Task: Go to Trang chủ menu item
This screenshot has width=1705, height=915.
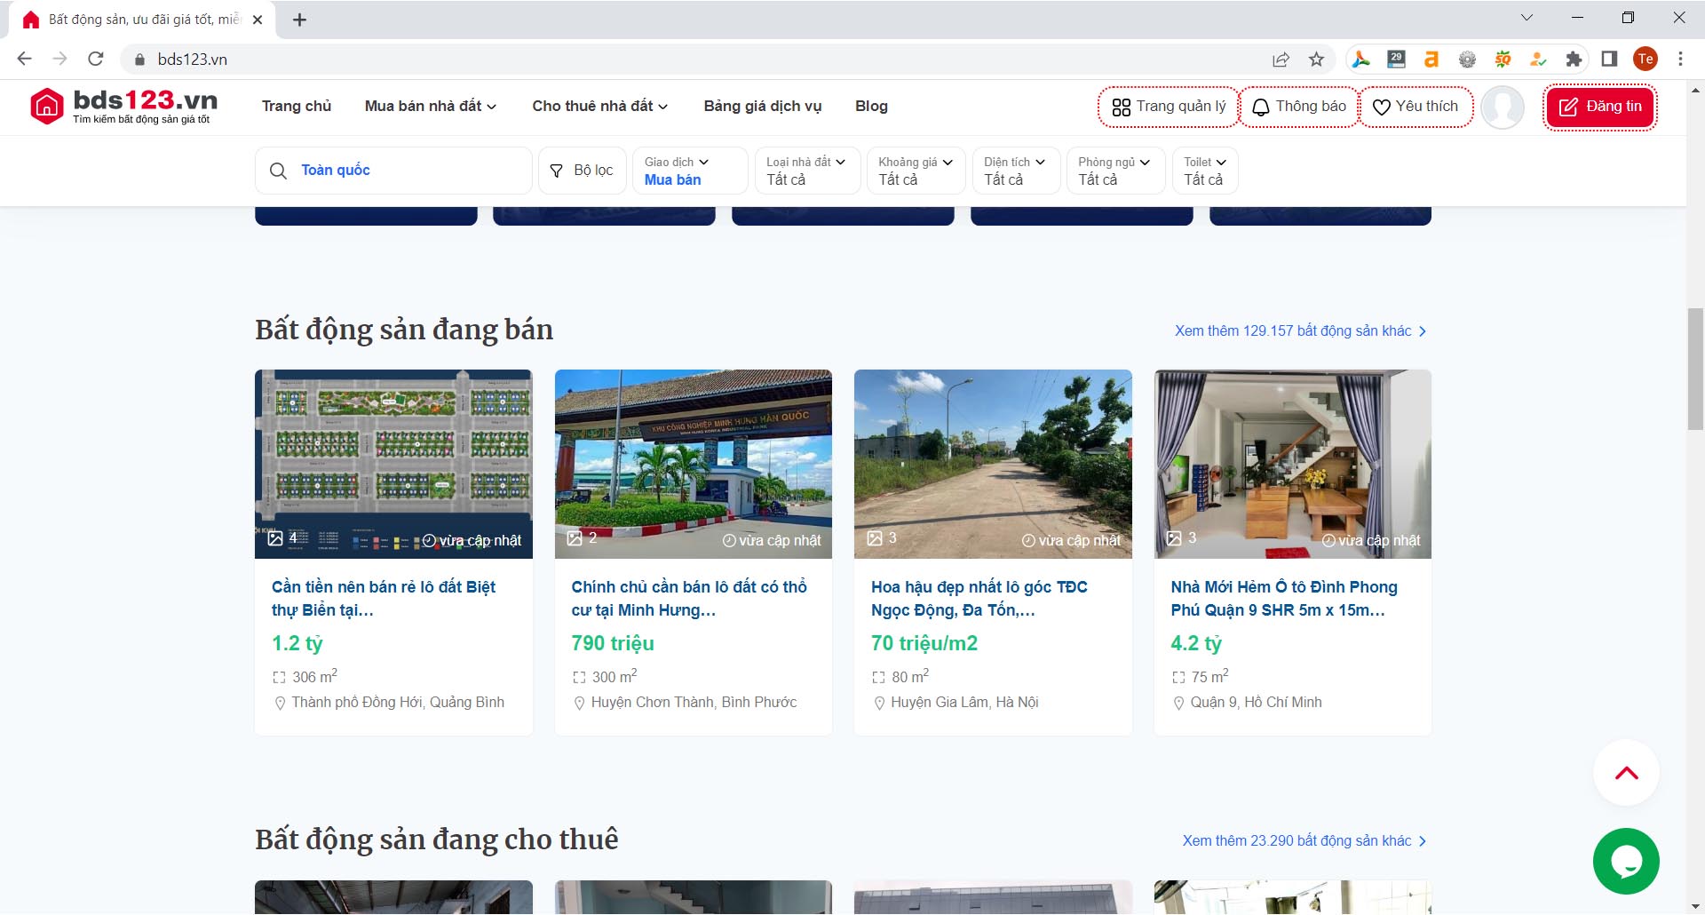Action: pyautogui.click(x=297, y=107)
